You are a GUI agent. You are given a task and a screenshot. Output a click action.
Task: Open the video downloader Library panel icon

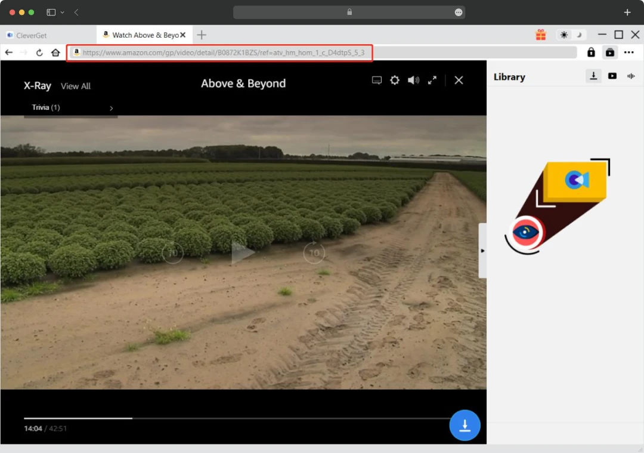tap(610, 53)
